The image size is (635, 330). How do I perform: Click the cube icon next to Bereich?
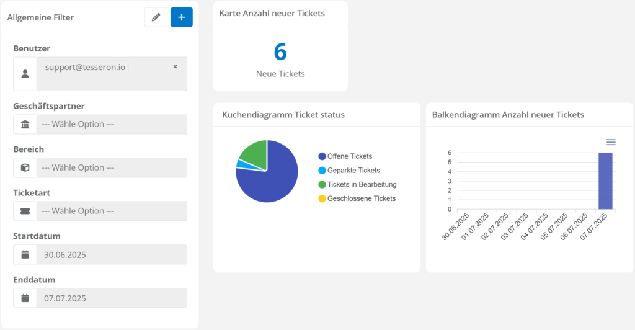pyautogui.click(x=25, y=167)
